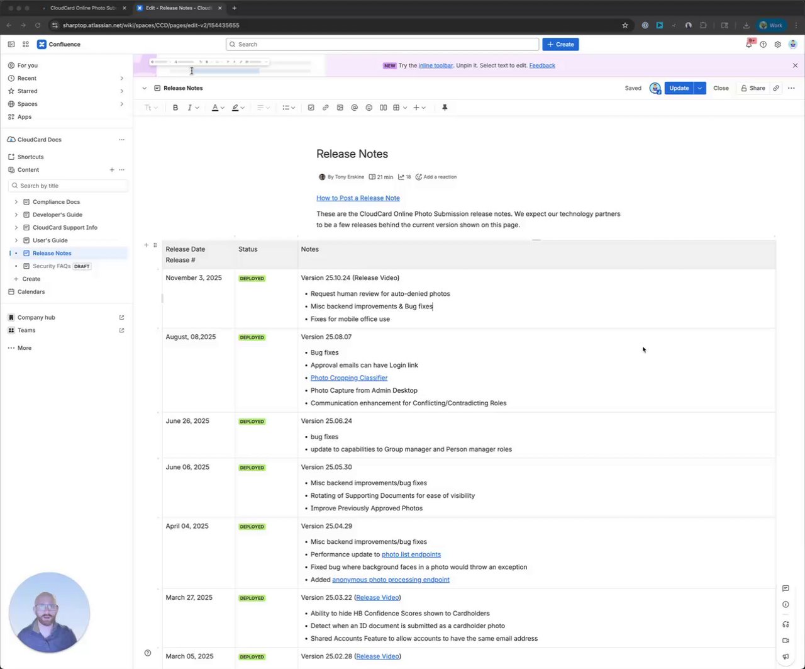This screenshot has height=669, width=805.
Task: Open the CloudCard Docs space options menu
Action: click(121, 140)
